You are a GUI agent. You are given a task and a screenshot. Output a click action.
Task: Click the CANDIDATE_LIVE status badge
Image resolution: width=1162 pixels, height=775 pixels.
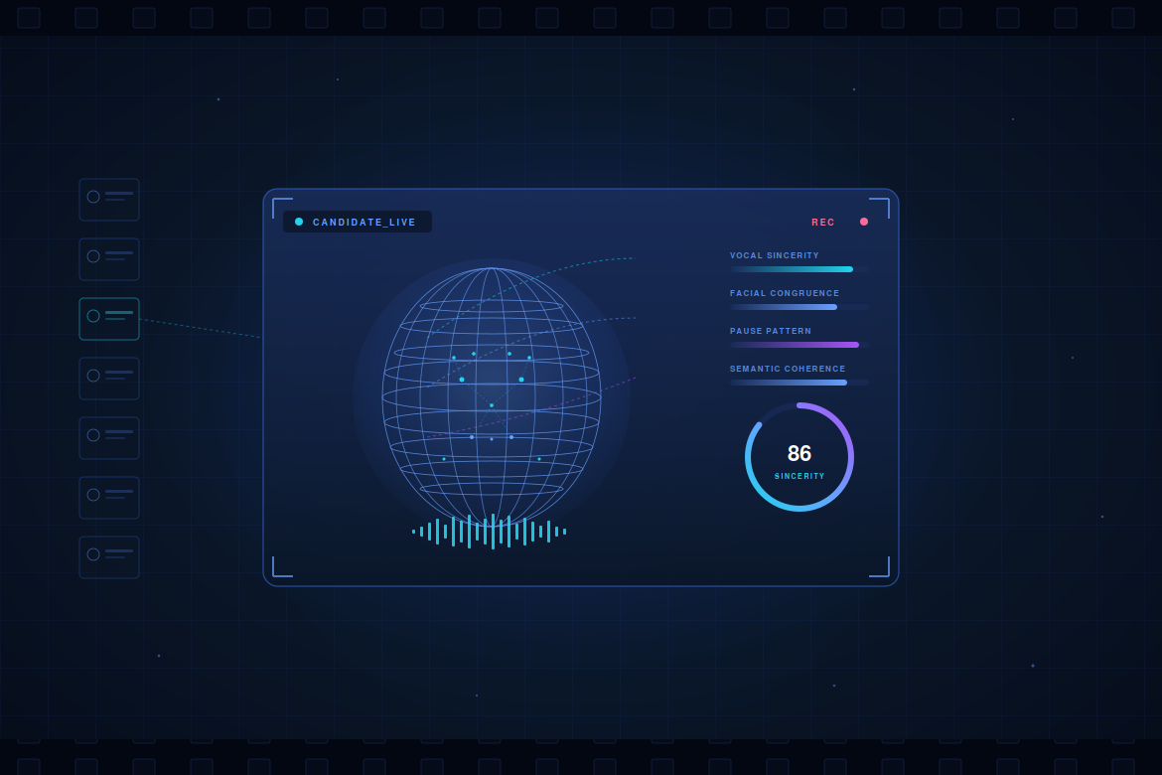tap(358, 222)
